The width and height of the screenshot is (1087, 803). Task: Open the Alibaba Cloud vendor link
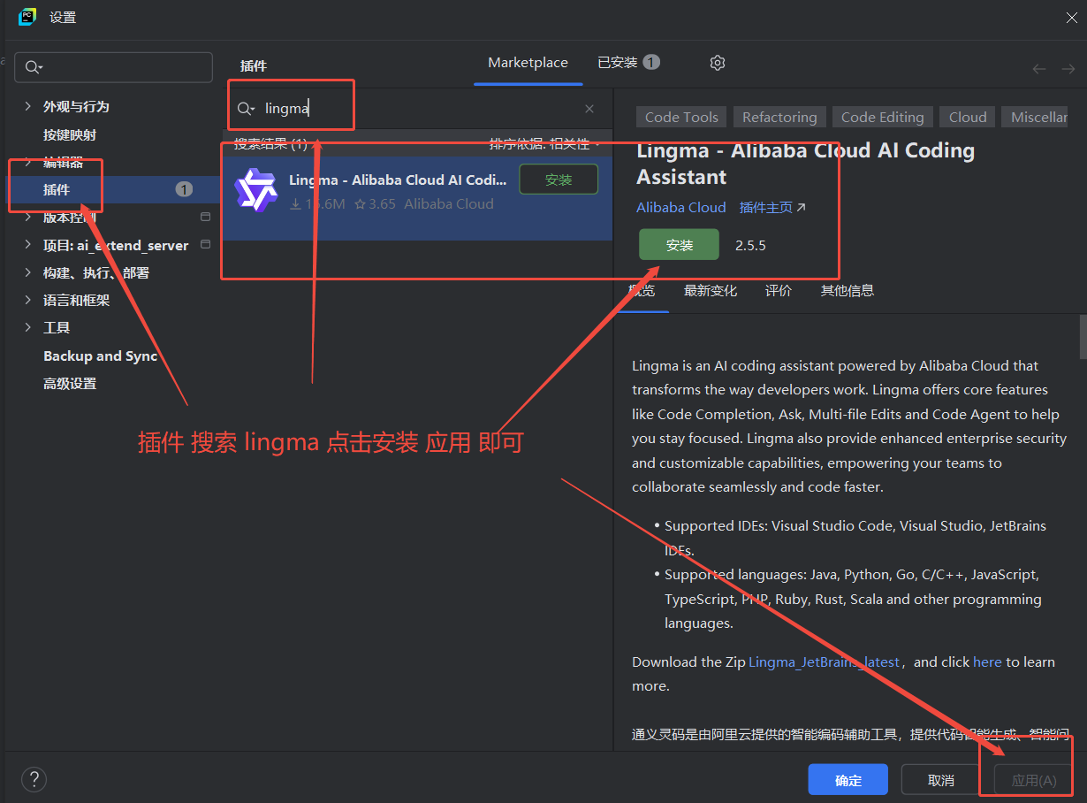click(x=681, y=207)
